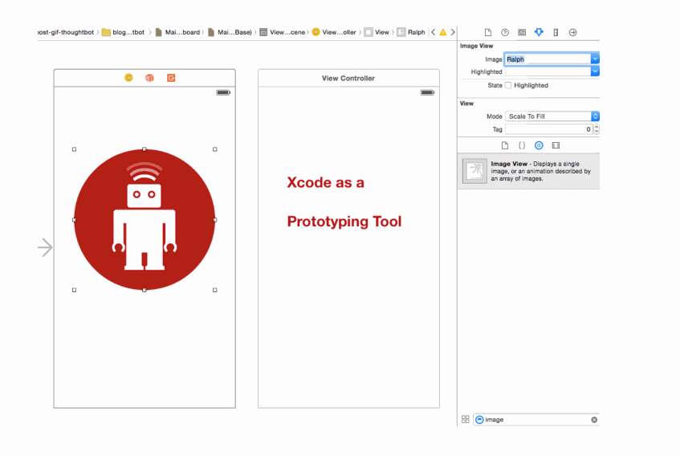Open the Quick Help inspector

(x=505, y=32)
